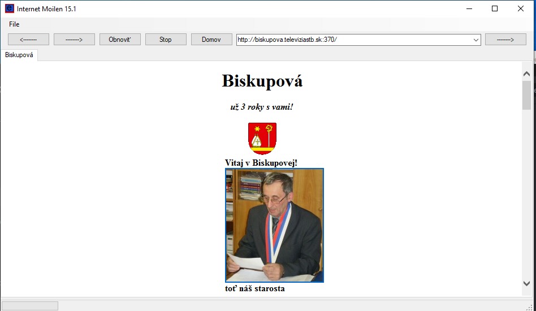This screenshot has width=536, height=311.
Task: Navigate using the arrow button right of URL
Action: (505, 40)
